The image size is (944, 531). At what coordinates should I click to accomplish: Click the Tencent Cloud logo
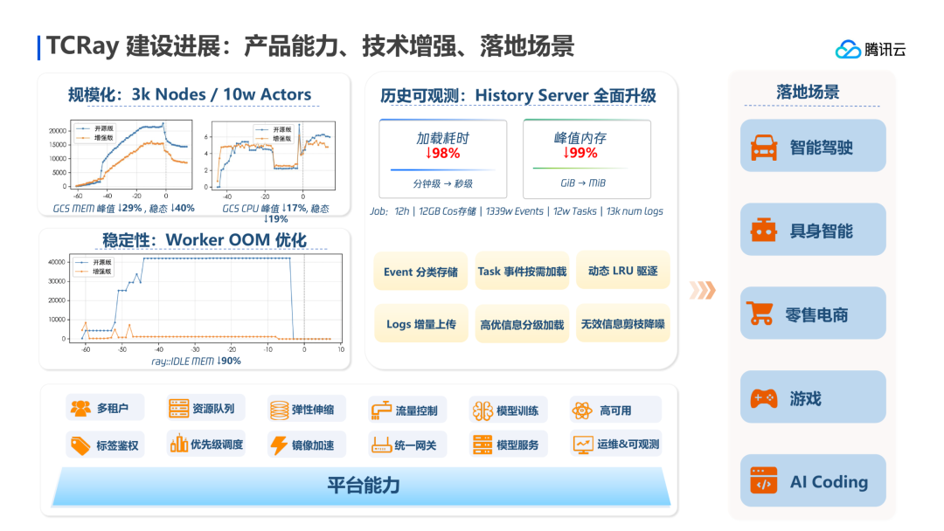[x=871, y=49]
